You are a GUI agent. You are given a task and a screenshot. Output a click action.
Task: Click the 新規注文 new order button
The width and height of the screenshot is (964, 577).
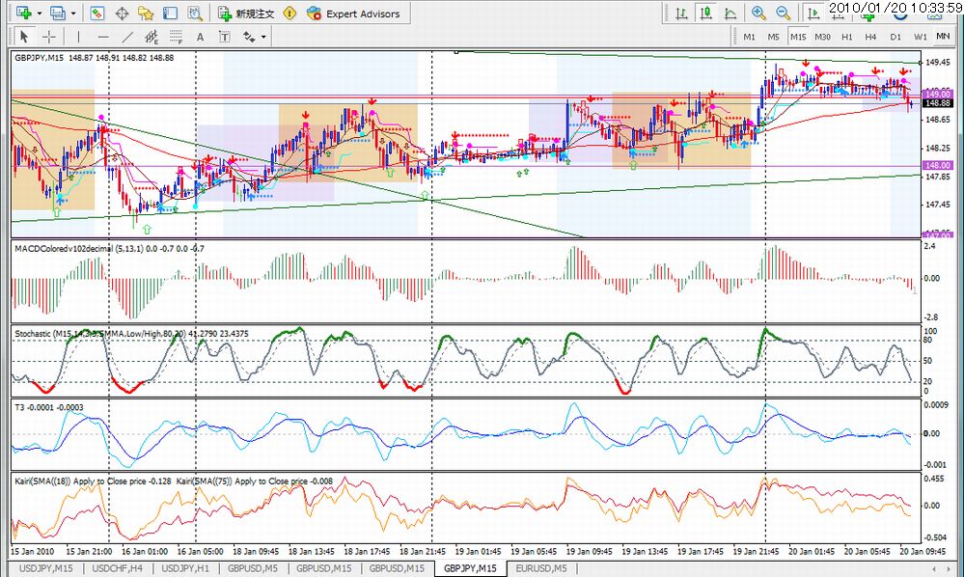[x=246, y=14]
